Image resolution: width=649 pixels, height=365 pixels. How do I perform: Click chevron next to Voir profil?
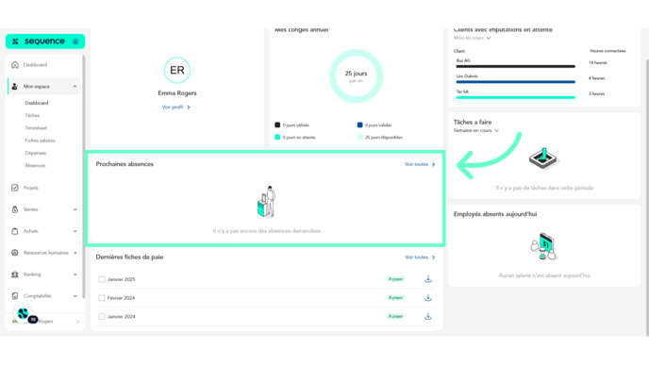pos(189,108)
